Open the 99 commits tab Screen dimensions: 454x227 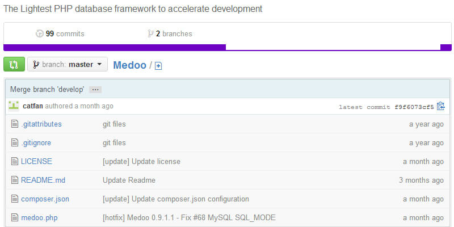tap(60, 33)
